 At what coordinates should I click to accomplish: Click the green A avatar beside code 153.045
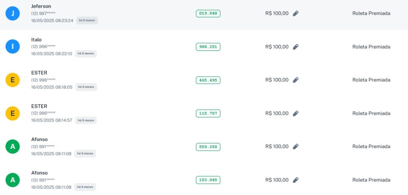(x=13, y=180)
